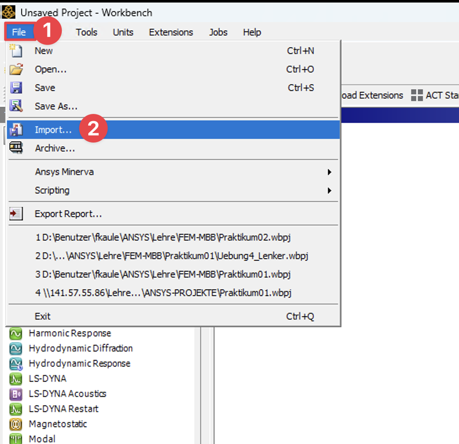The width and height of the screenshot is (459, 444).
Task: Click the ACT Start Page grid icon
Action: coord(417,95)
